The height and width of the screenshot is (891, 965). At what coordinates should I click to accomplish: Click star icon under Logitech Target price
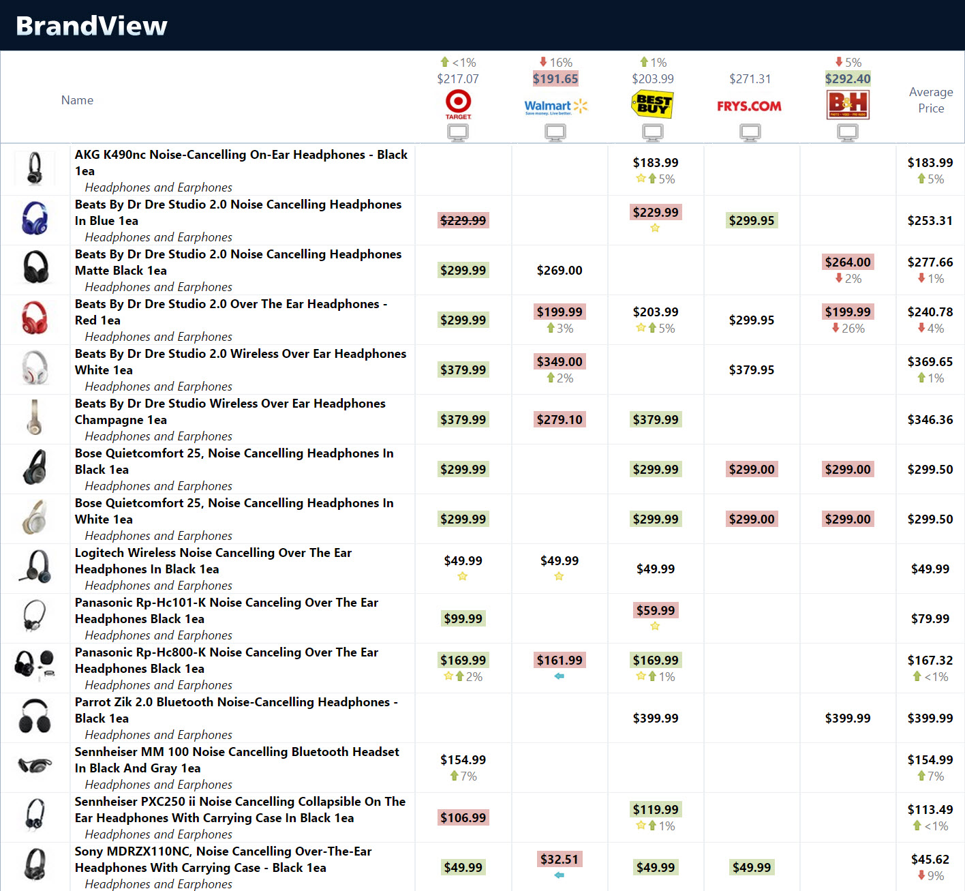pos(463,577)
